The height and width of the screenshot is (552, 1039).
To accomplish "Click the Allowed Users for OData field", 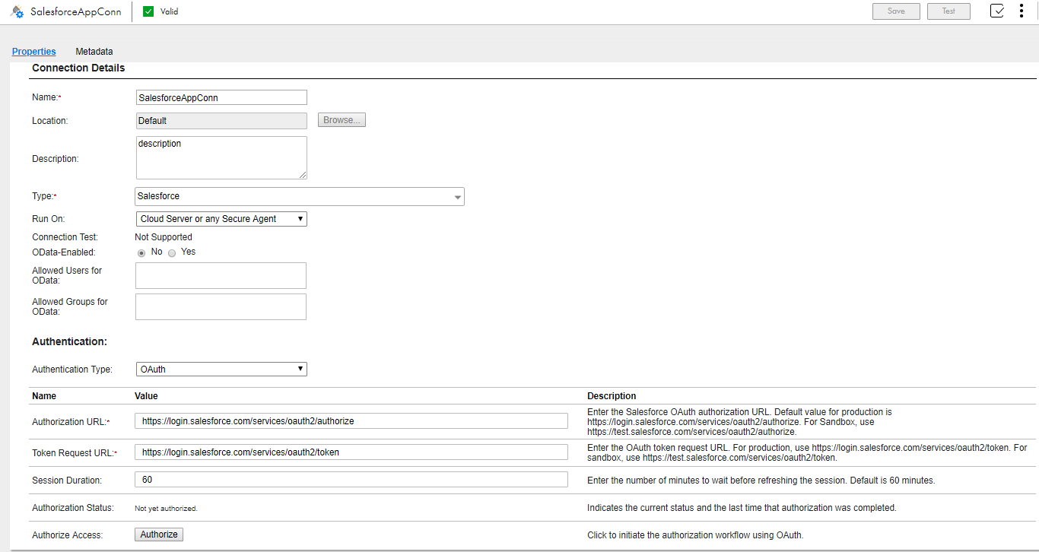I will (221, 276).
